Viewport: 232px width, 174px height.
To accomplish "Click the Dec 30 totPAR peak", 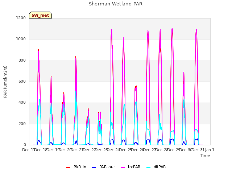I will tap(196, 30).
